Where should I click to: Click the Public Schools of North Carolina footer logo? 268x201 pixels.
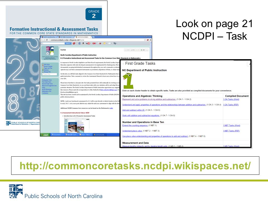[x=56, y=192]
